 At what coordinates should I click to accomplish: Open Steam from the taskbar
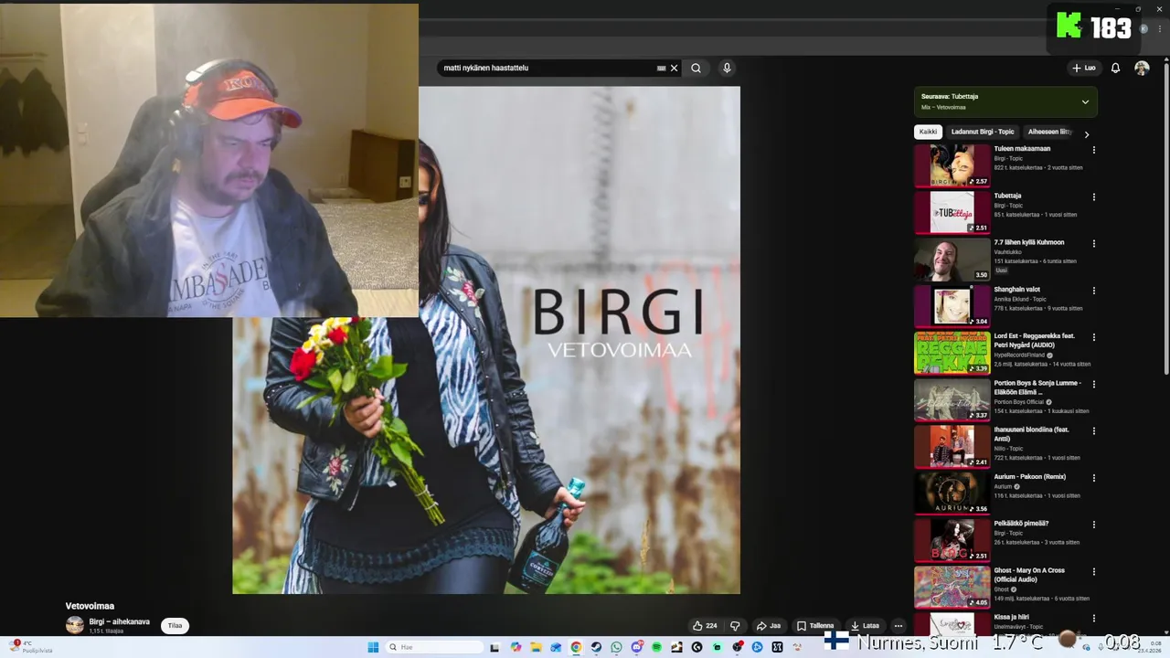point(596,647)
